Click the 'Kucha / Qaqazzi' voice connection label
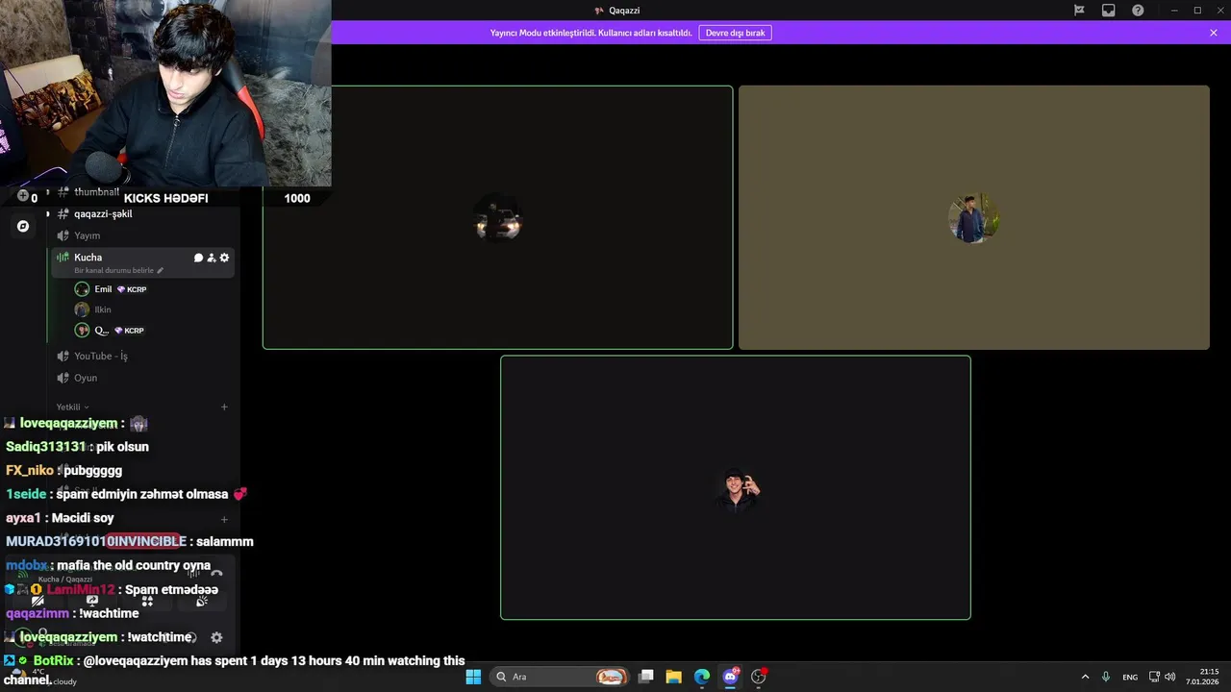The height and width of the screenshot is (692, 1231). coord(65,580)
